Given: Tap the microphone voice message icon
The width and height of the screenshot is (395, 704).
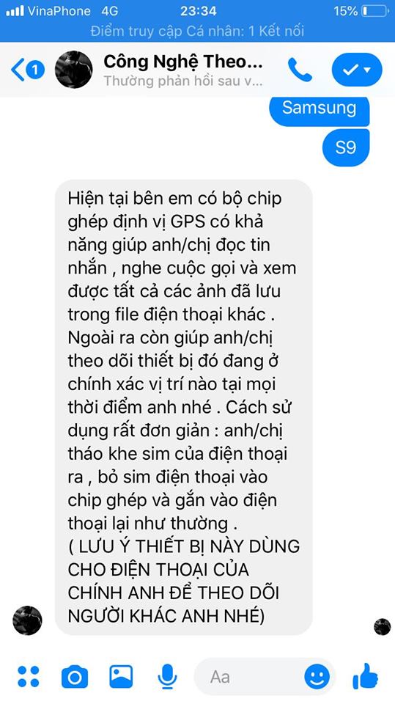Looking at the screenshot, I should tap(167, 676).
